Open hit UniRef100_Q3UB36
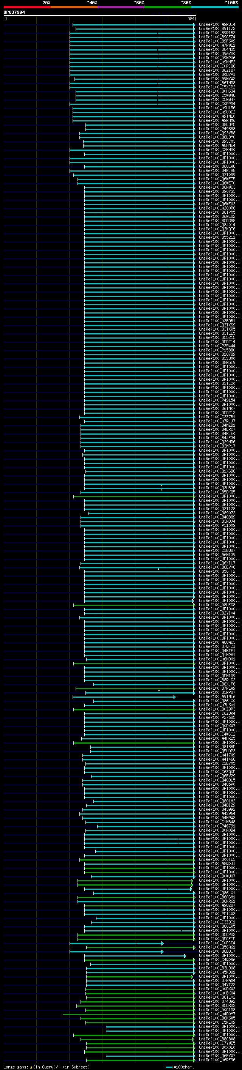The height and width of the screenshot is (1070, 242). pos(217,488)
